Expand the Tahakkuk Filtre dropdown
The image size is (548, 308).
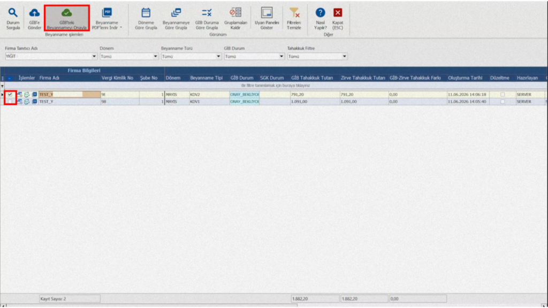click(344, 56)
